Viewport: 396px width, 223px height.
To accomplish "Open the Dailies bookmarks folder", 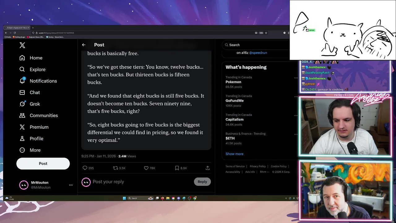I will click(8, 37).
